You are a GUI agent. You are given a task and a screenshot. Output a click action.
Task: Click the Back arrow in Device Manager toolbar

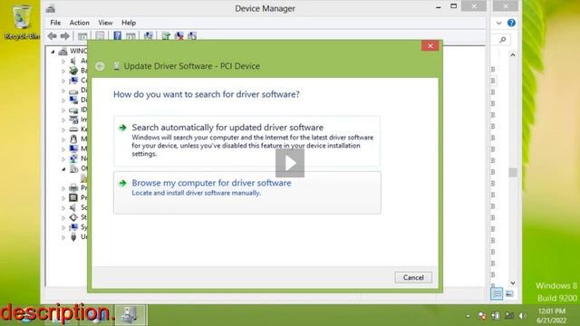click(x=53, y=36)
